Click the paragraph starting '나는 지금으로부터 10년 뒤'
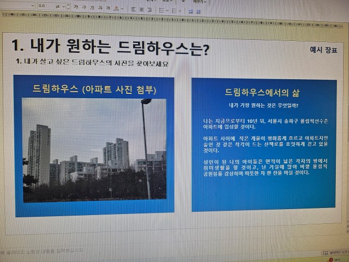This screenshot has height=262, width=349. point(266,124)
